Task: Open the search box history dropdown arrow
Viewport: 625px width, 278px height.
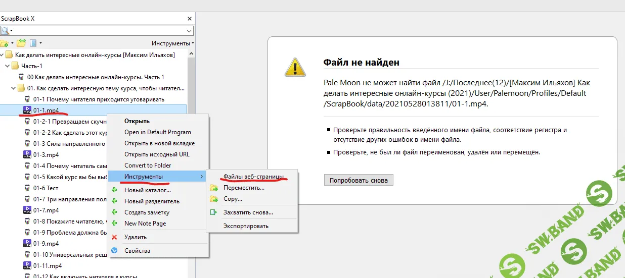Action: 190,31
